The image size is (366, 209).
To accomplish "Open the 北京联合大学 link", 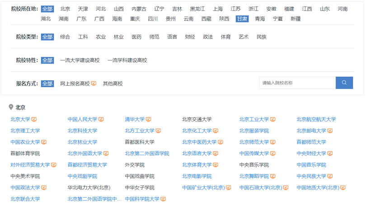I will pyautogui.click(x=25, y=199).
